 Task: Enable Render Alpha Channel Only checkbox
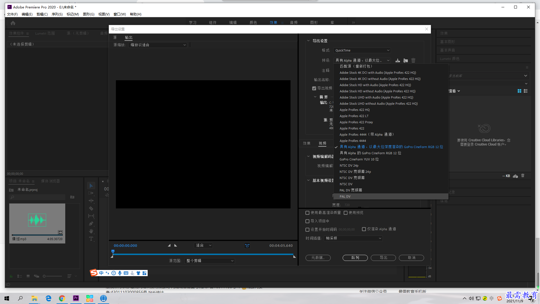(364, 229)
